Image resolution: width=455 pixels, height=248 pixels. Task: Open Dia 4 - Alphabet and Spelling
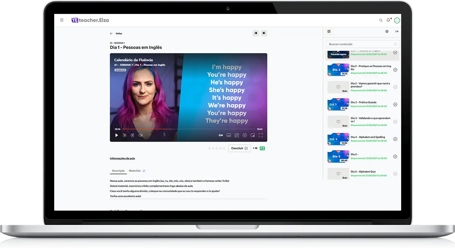point(368,137)
